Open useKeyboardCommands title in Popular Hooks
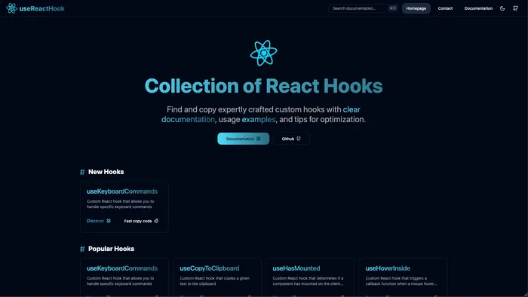 [x=122, y=268]
